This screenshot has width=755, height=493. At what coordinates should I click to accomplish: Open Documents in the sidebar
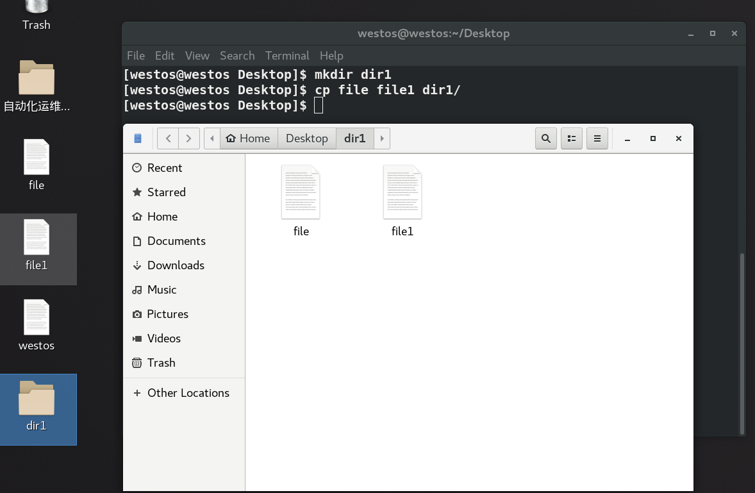click(184, 240)
